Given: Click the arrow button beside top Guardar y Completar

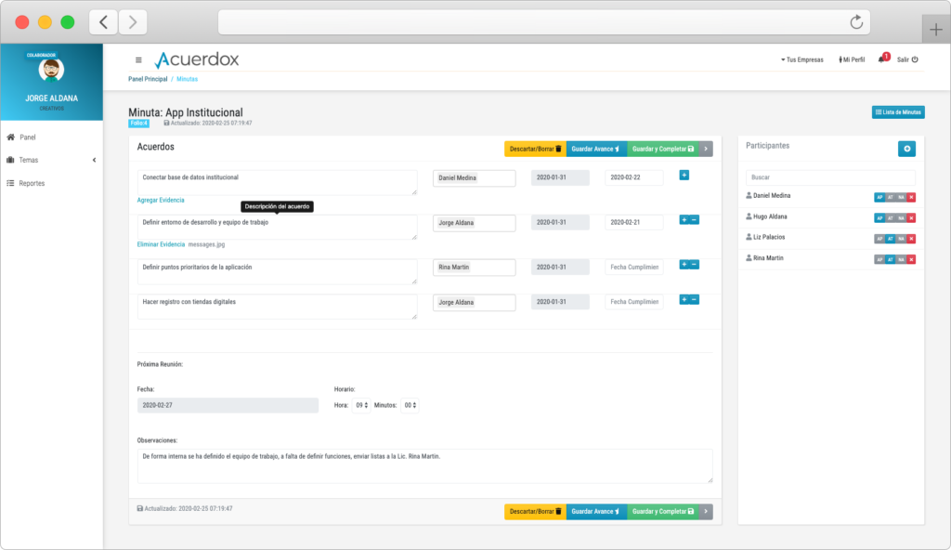Looking at the screenshot, I should tap(706, 149).
